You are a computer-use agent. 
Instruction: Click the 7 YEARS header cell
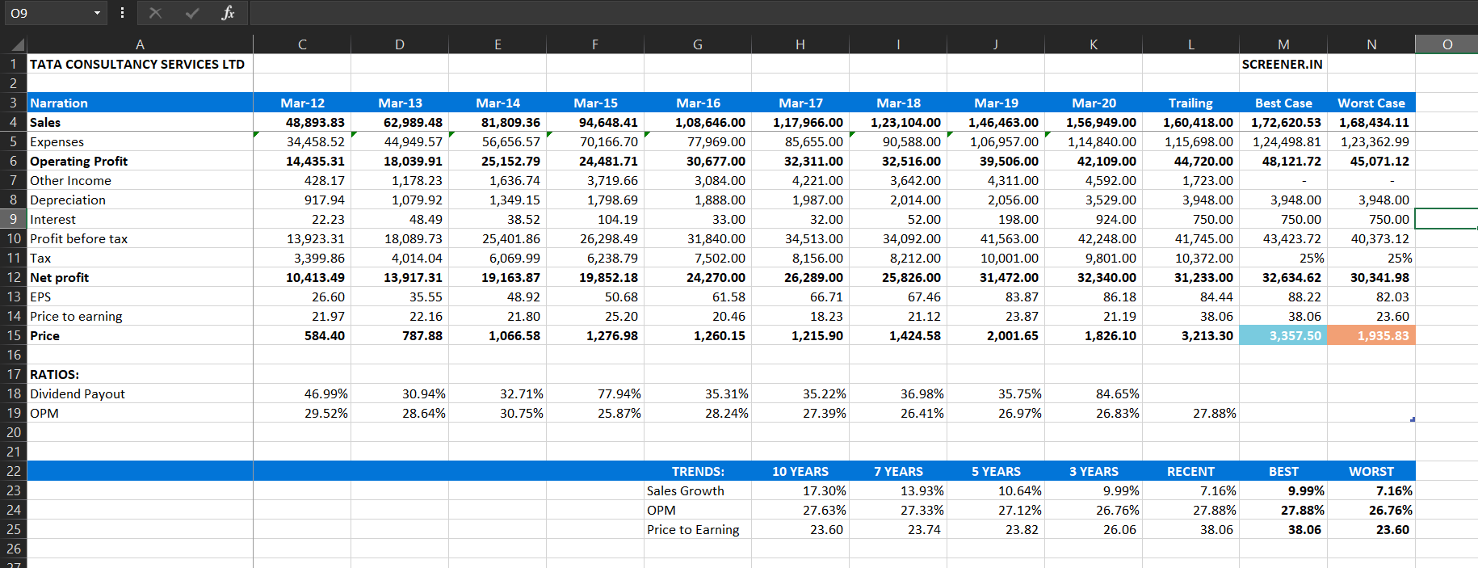(898, 471)
